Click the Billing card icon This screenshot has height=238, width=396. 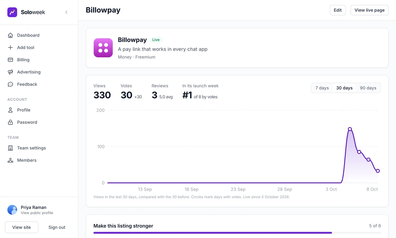click(10, 60)
